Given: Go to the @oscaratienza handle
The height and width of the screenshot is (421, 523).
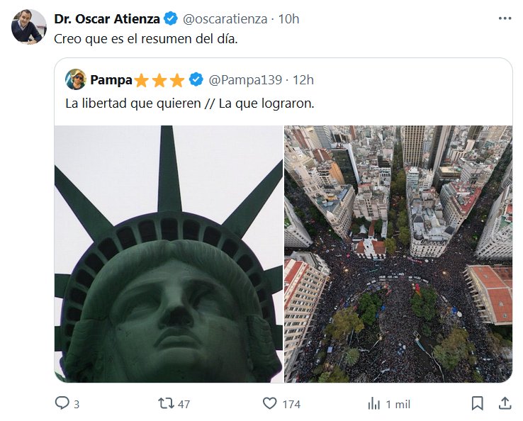Looking at the screenshot, I should pos(225,19).
